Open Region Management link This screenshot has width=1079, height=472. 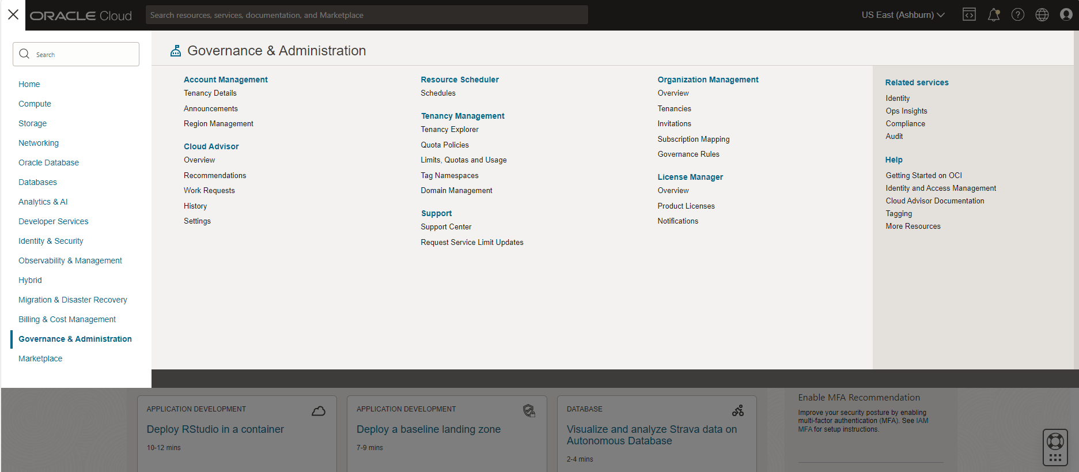[218, 124]
